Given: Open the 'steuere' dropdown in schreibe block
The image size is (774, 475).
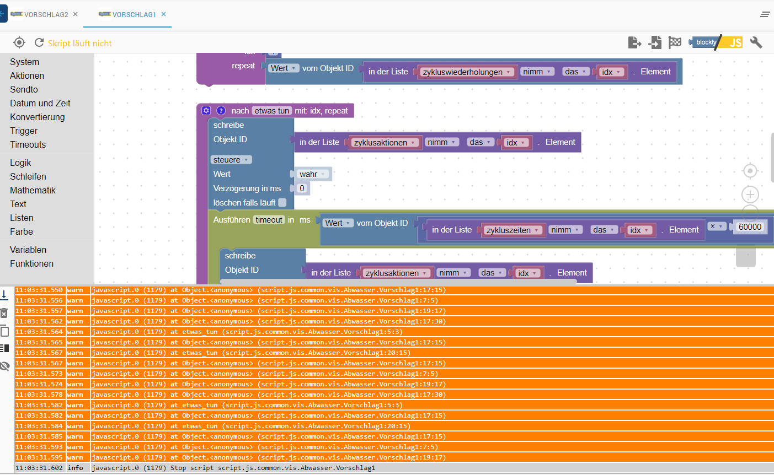Looking at the screenshot, I should click(x=231, y=160).
